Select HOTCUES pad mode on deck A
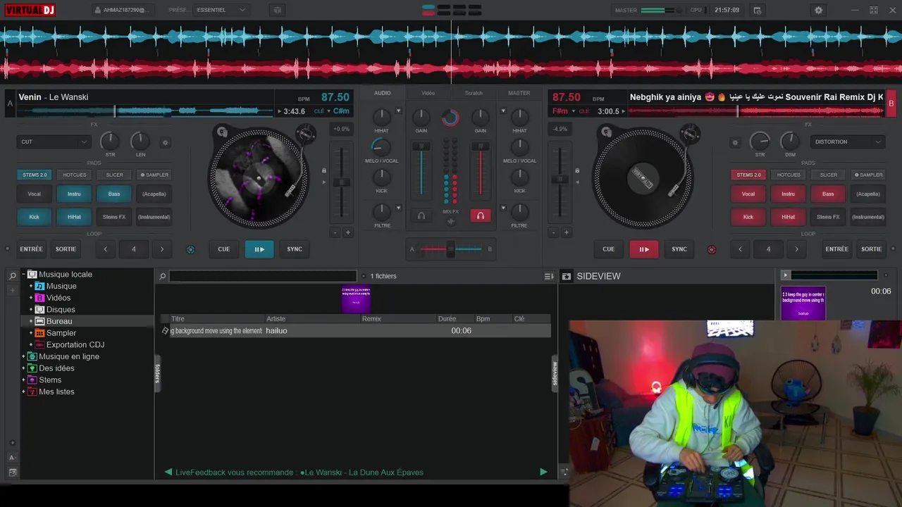The width and height of the screenshot is (902, 507). coord(74,175)
